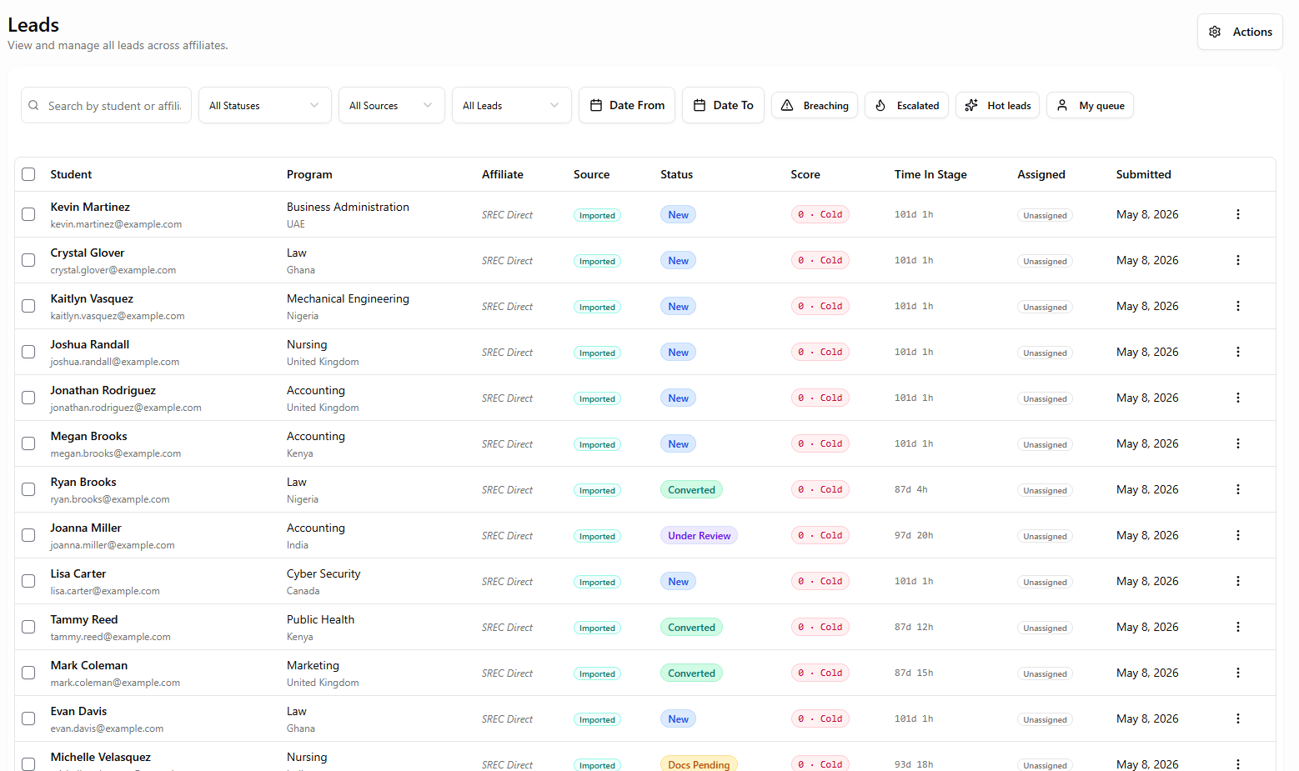This screenshot has height=771, width=1299.
Task: Click kaitlyn.vasquez@example.com email text
Action: point(118,316)
